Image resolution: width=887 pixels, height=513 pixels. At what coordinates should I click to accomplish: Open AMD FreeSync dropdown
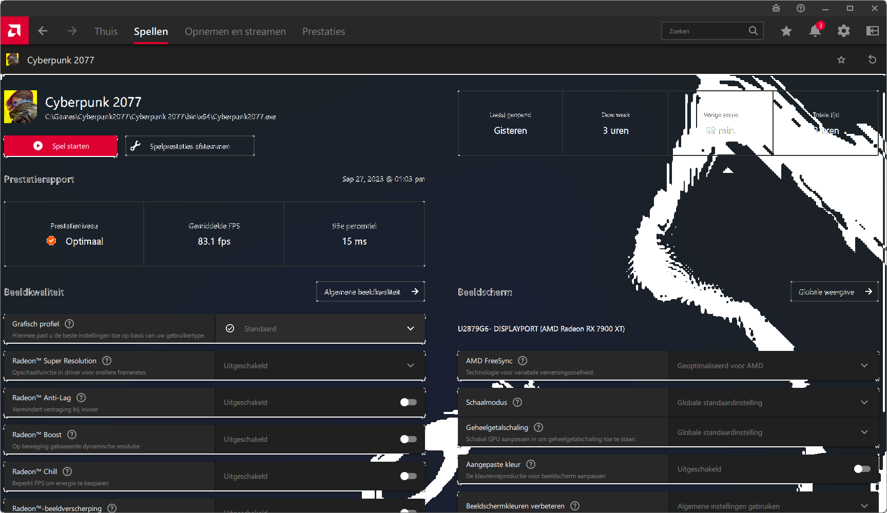[x=774, y=365]
